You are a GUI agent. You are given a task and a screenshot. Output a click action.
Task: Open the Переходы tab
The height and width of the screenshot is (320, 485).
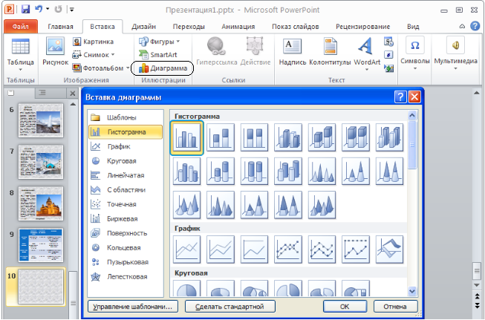tap(189, 27)
